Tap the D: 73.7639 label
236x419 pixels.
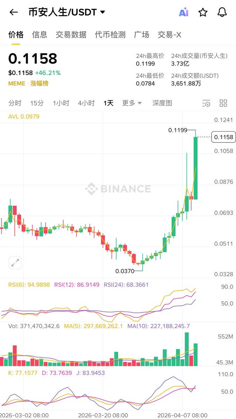pos(57,373)
